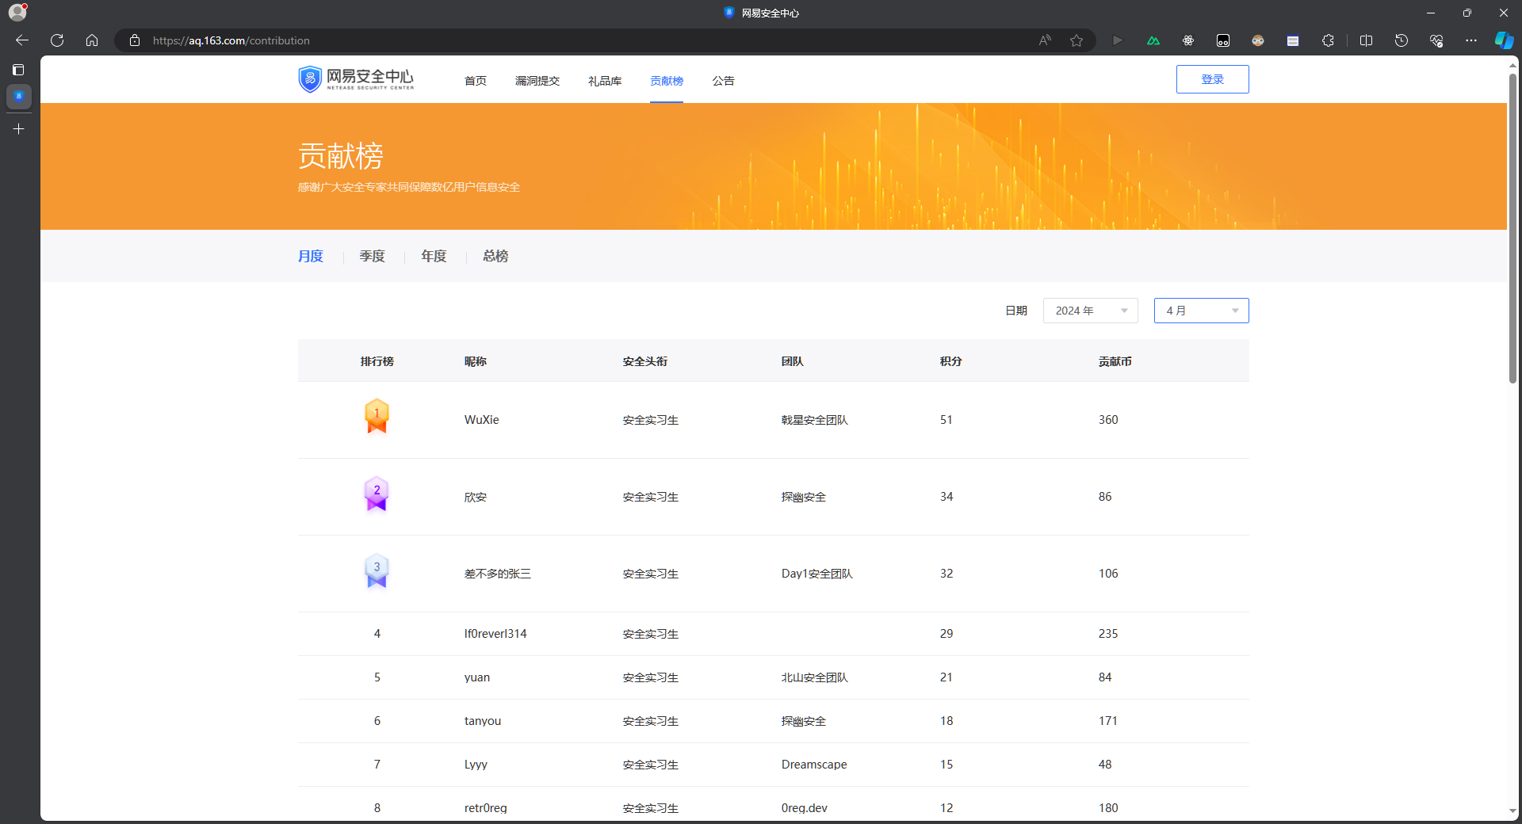The width and height of the screenshot is (1522, 824).
Task: Click the Tampermonkey-style black extension icon
Action: point(1223,40)
